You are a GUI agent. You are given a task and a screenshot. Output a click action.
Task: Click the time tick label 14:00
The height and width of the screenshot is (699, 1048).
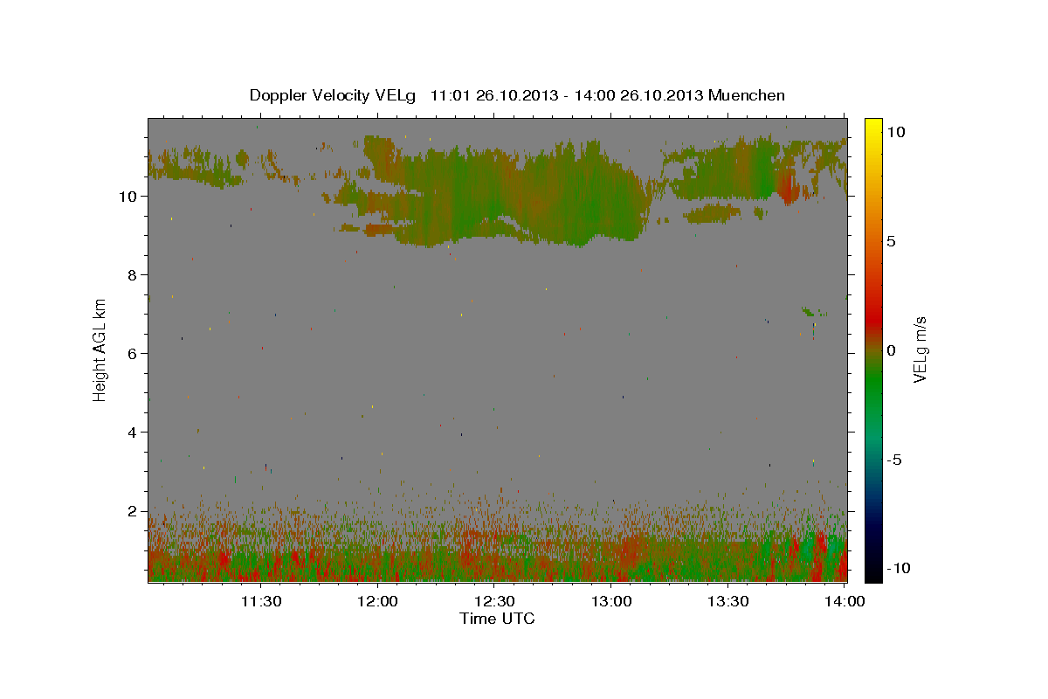pos(845,601)
